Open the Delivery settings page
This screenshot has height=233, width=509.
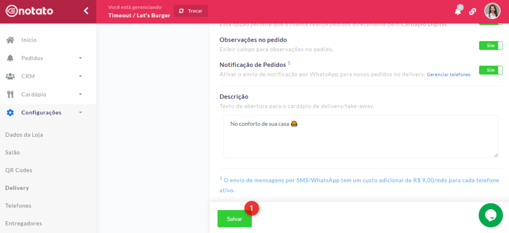17,188
